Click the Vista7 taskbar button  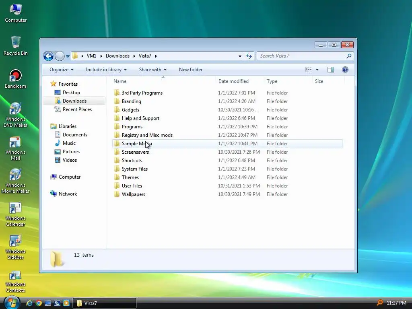pyautogui.click(x=105, y=303)
